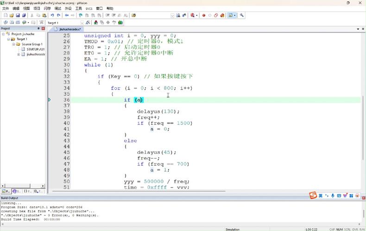Start debug session with the magnifier icon
Screen dimensions: 366x231
(192, 15)
